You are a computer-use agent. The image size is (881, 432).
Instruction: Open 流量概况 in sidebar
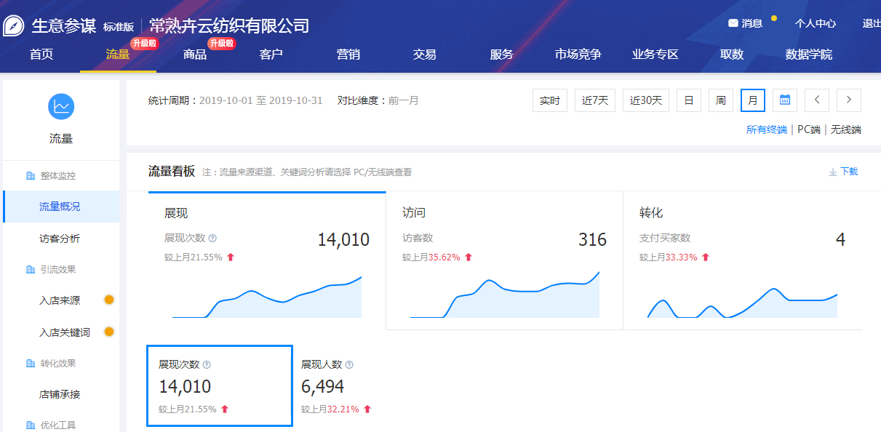coord(61,207)
